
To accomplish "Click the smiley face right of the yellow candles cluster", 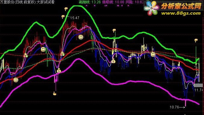I will pos(153,55).
